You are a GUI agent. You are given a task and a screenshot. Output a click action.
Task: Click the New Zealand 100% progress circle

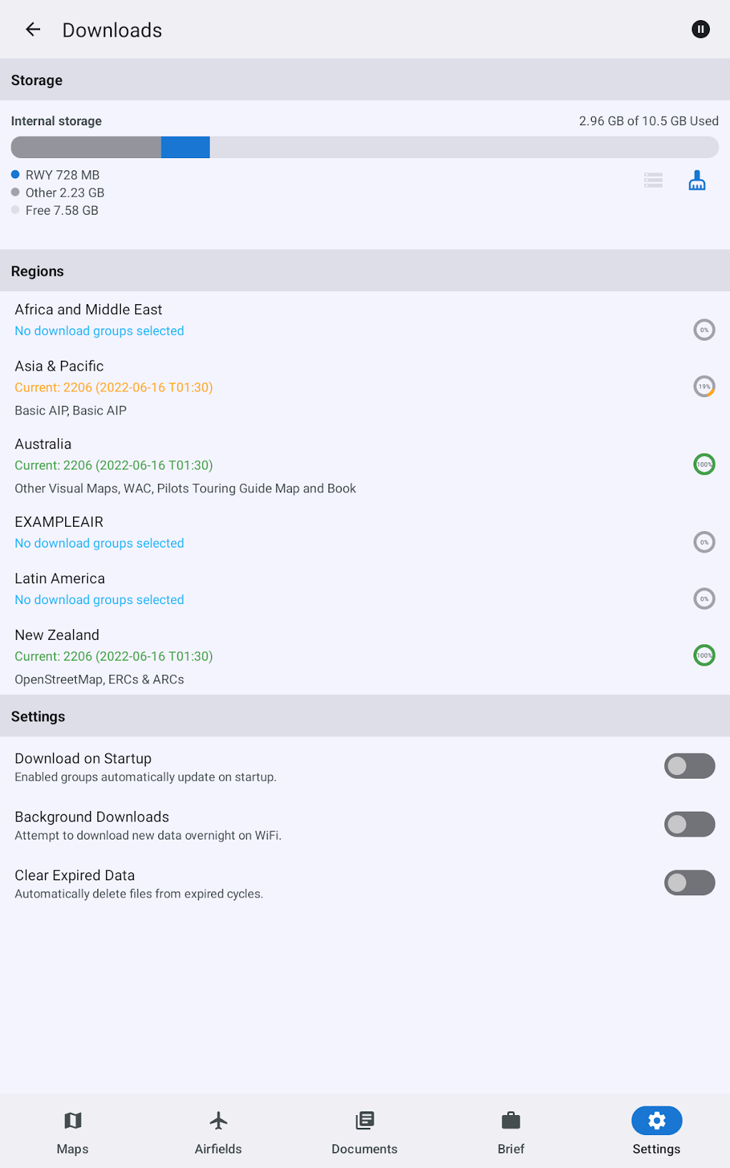(704, 656)
